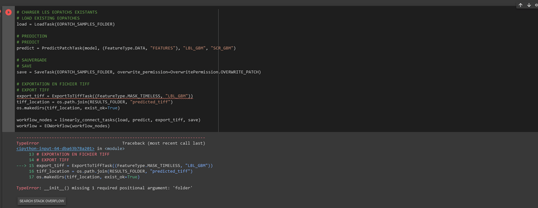This screenshot has width=538, height=208.
Task: Click the '# PREDICT' comment line
Action: click(28, 42)
